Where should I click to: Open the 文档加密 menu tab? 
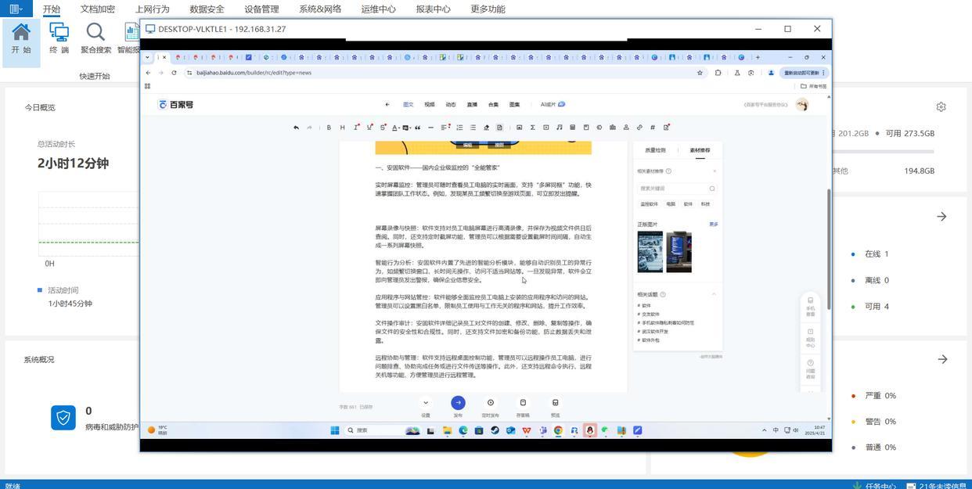click(98, 9)
